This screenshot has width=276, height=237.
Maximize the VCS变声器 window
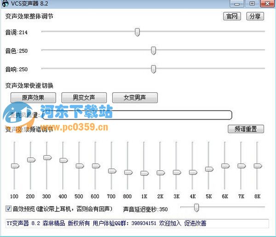[252, 4]
